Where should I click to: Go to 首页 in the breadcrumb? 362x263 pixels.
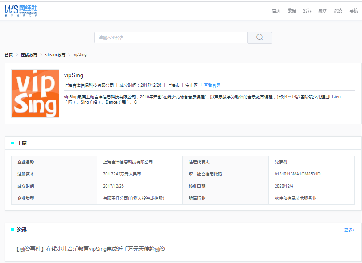9,55
